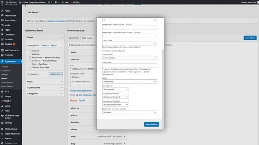
Task: Check the Checkout page checkbox
Action: coord(30,61)
